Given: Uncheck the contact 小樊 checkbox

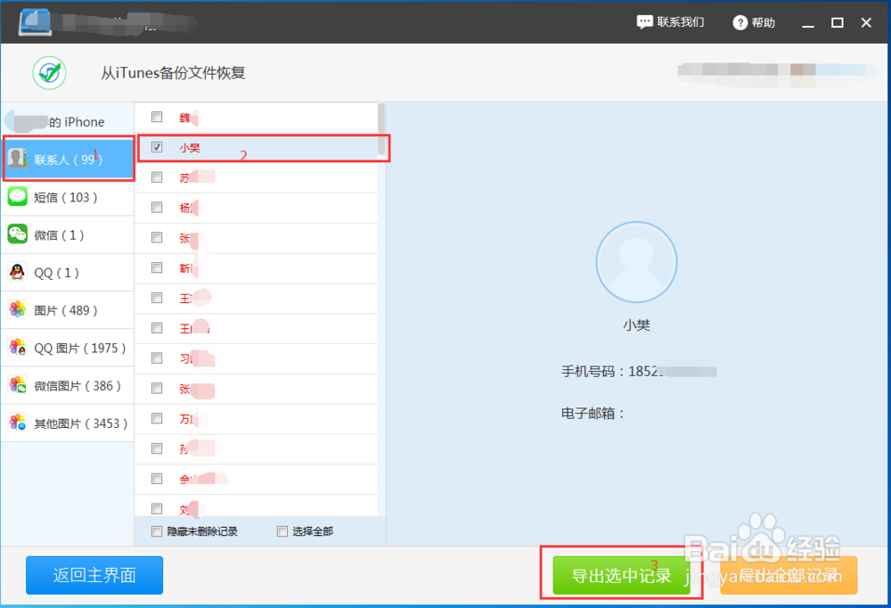Looking at the screenshot, I should pyautogui.click(x=156, y=147).
